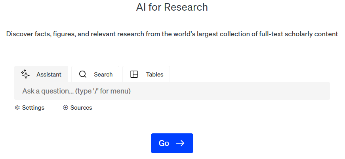Click the 'AI for Research' heading
Screen dimensions: 345x159
(x=172, y=7)
